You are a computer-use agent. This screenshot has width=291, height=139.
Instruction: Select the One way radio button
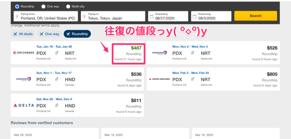click(x=43, y=6)
